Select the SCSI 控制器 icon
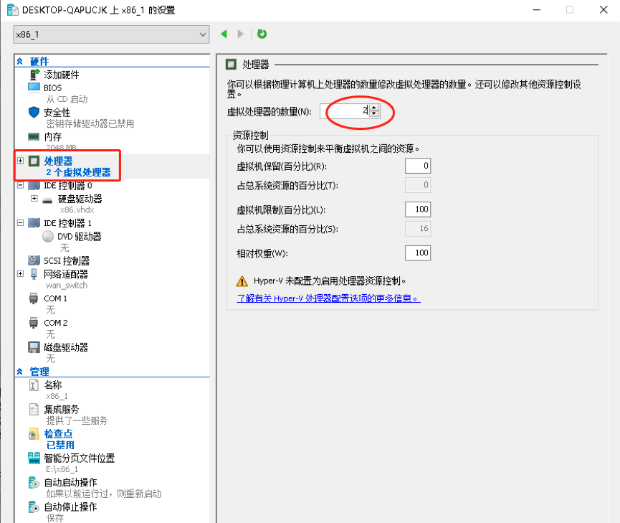 tap(34, 260)
